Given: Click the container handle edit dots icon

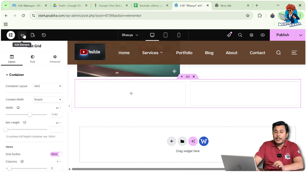Looking at the screenshot, I should 188,77.
